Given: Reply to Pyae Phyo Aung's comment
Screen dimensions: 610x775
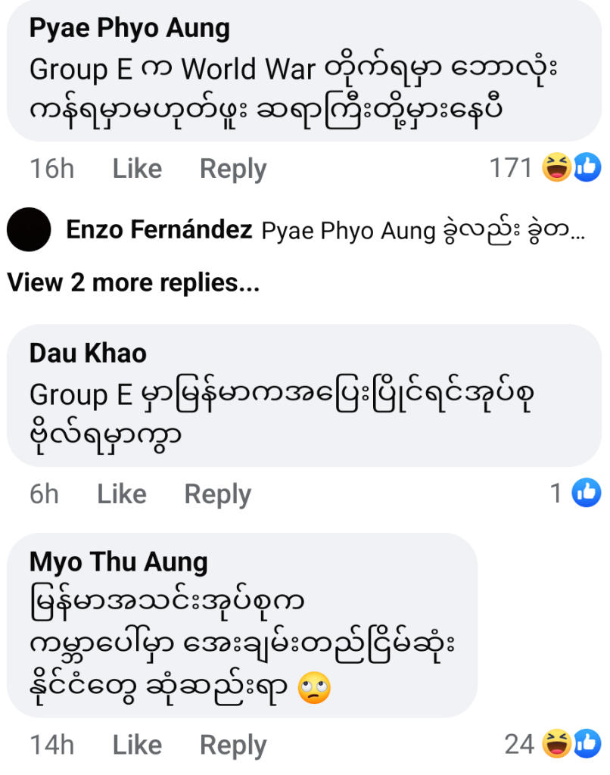Looking at the screenshot, I should (x=232, y=169).
